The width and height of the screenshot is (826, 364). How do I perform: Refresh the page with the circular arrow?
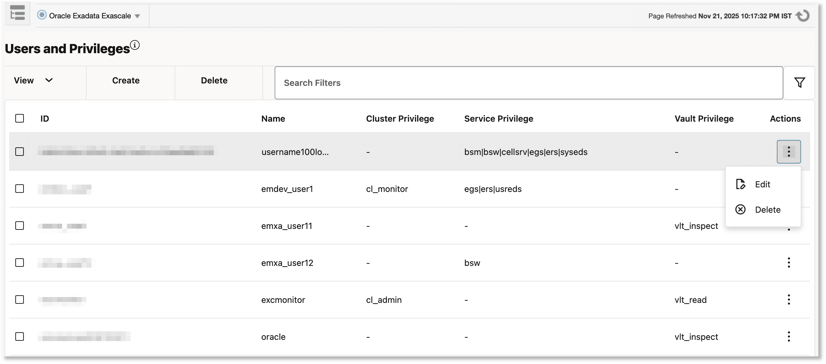click(x=803, y=16)
